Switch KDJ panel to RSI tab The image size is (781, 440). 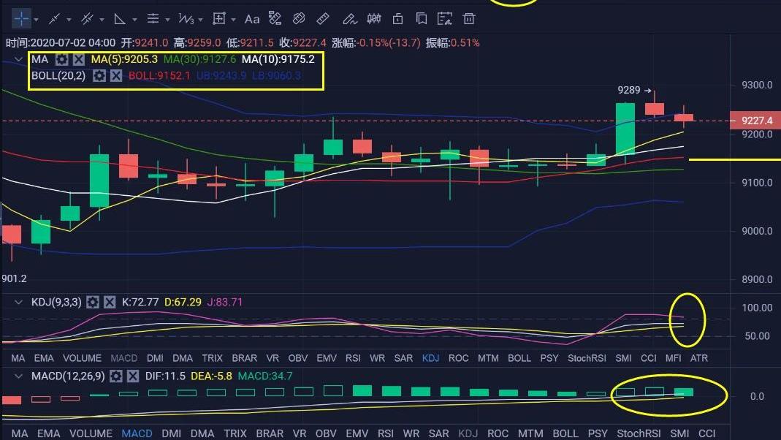click(354, 358)
